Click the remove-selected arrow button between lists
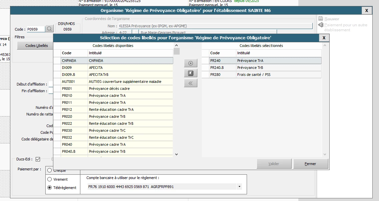The height and width of the screenshot is (201, 379). (x=191, y=73)
